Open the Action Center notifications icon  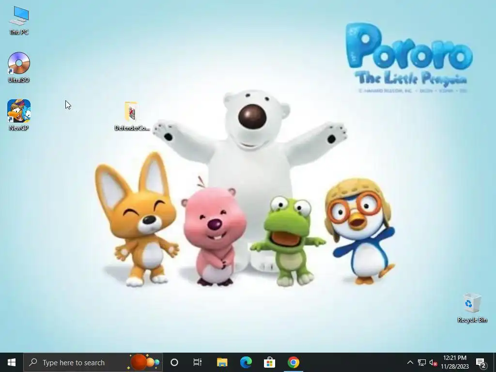click(x=481, y=362)
